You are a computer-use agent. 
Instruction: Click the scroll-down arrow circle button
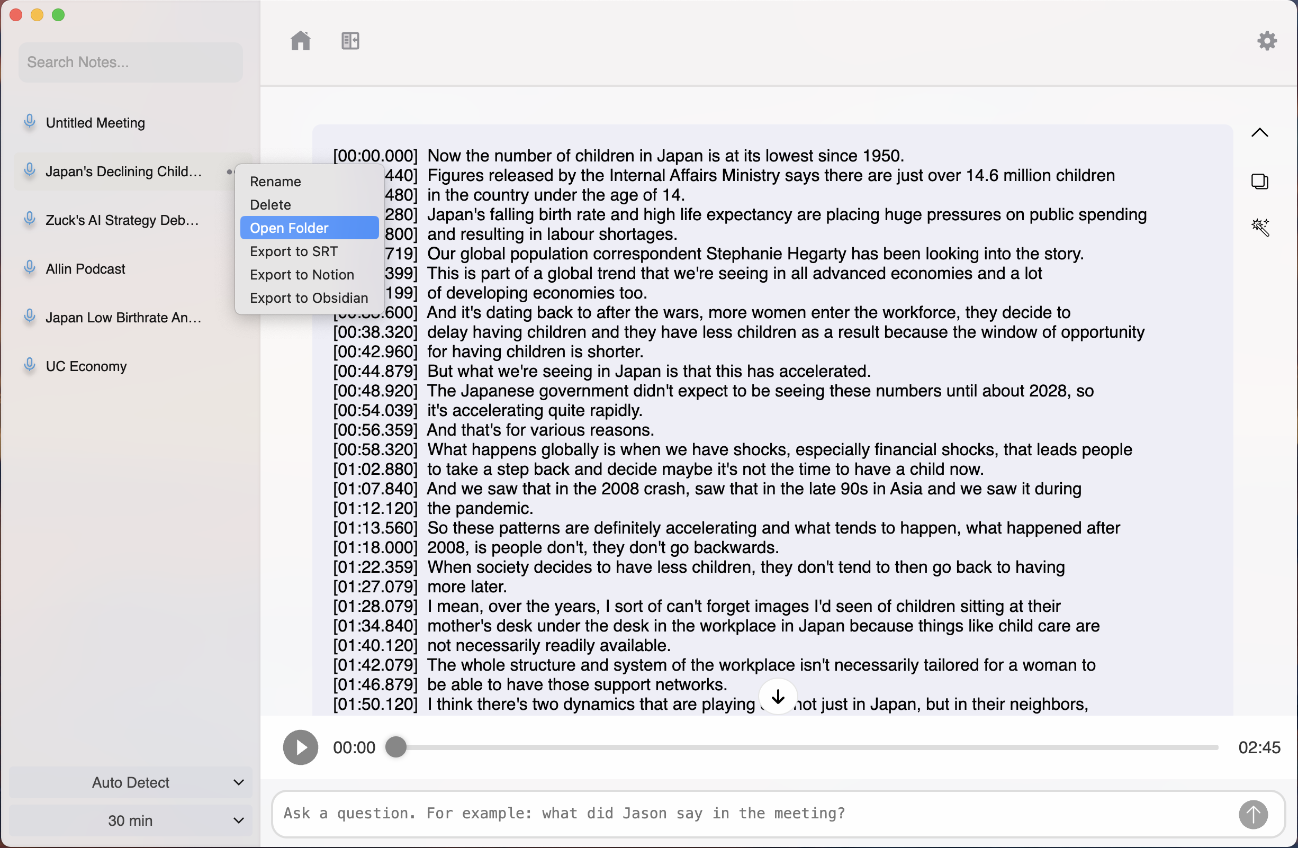pyautogui.click(x=778, y=697)
